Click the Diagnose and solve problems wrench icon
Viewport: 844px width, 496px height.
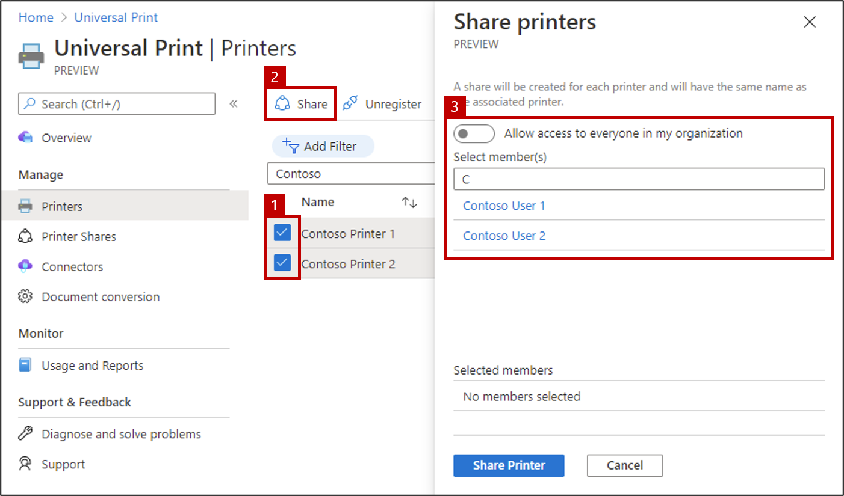pyautogui.click(x=25, y=433)
